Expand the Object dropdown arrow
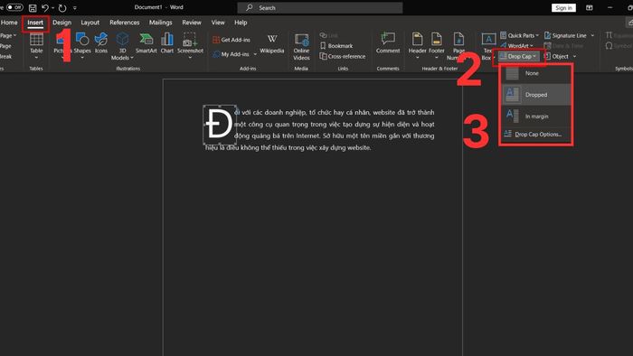 click(x=574, y=56)
